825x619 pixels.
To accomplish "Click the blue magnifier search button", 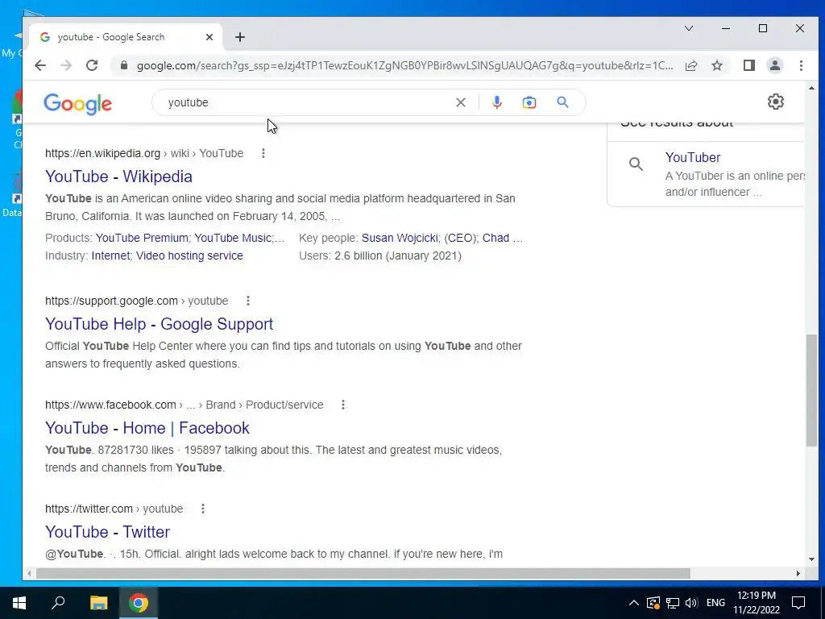I will pos(562,102).
